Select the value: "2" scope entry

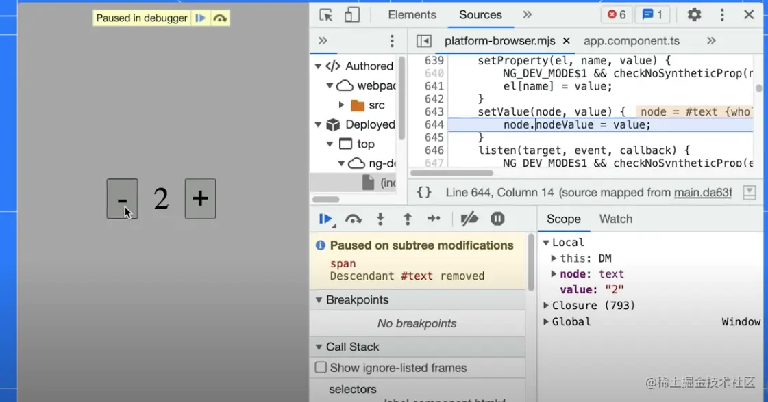[592, 289]
